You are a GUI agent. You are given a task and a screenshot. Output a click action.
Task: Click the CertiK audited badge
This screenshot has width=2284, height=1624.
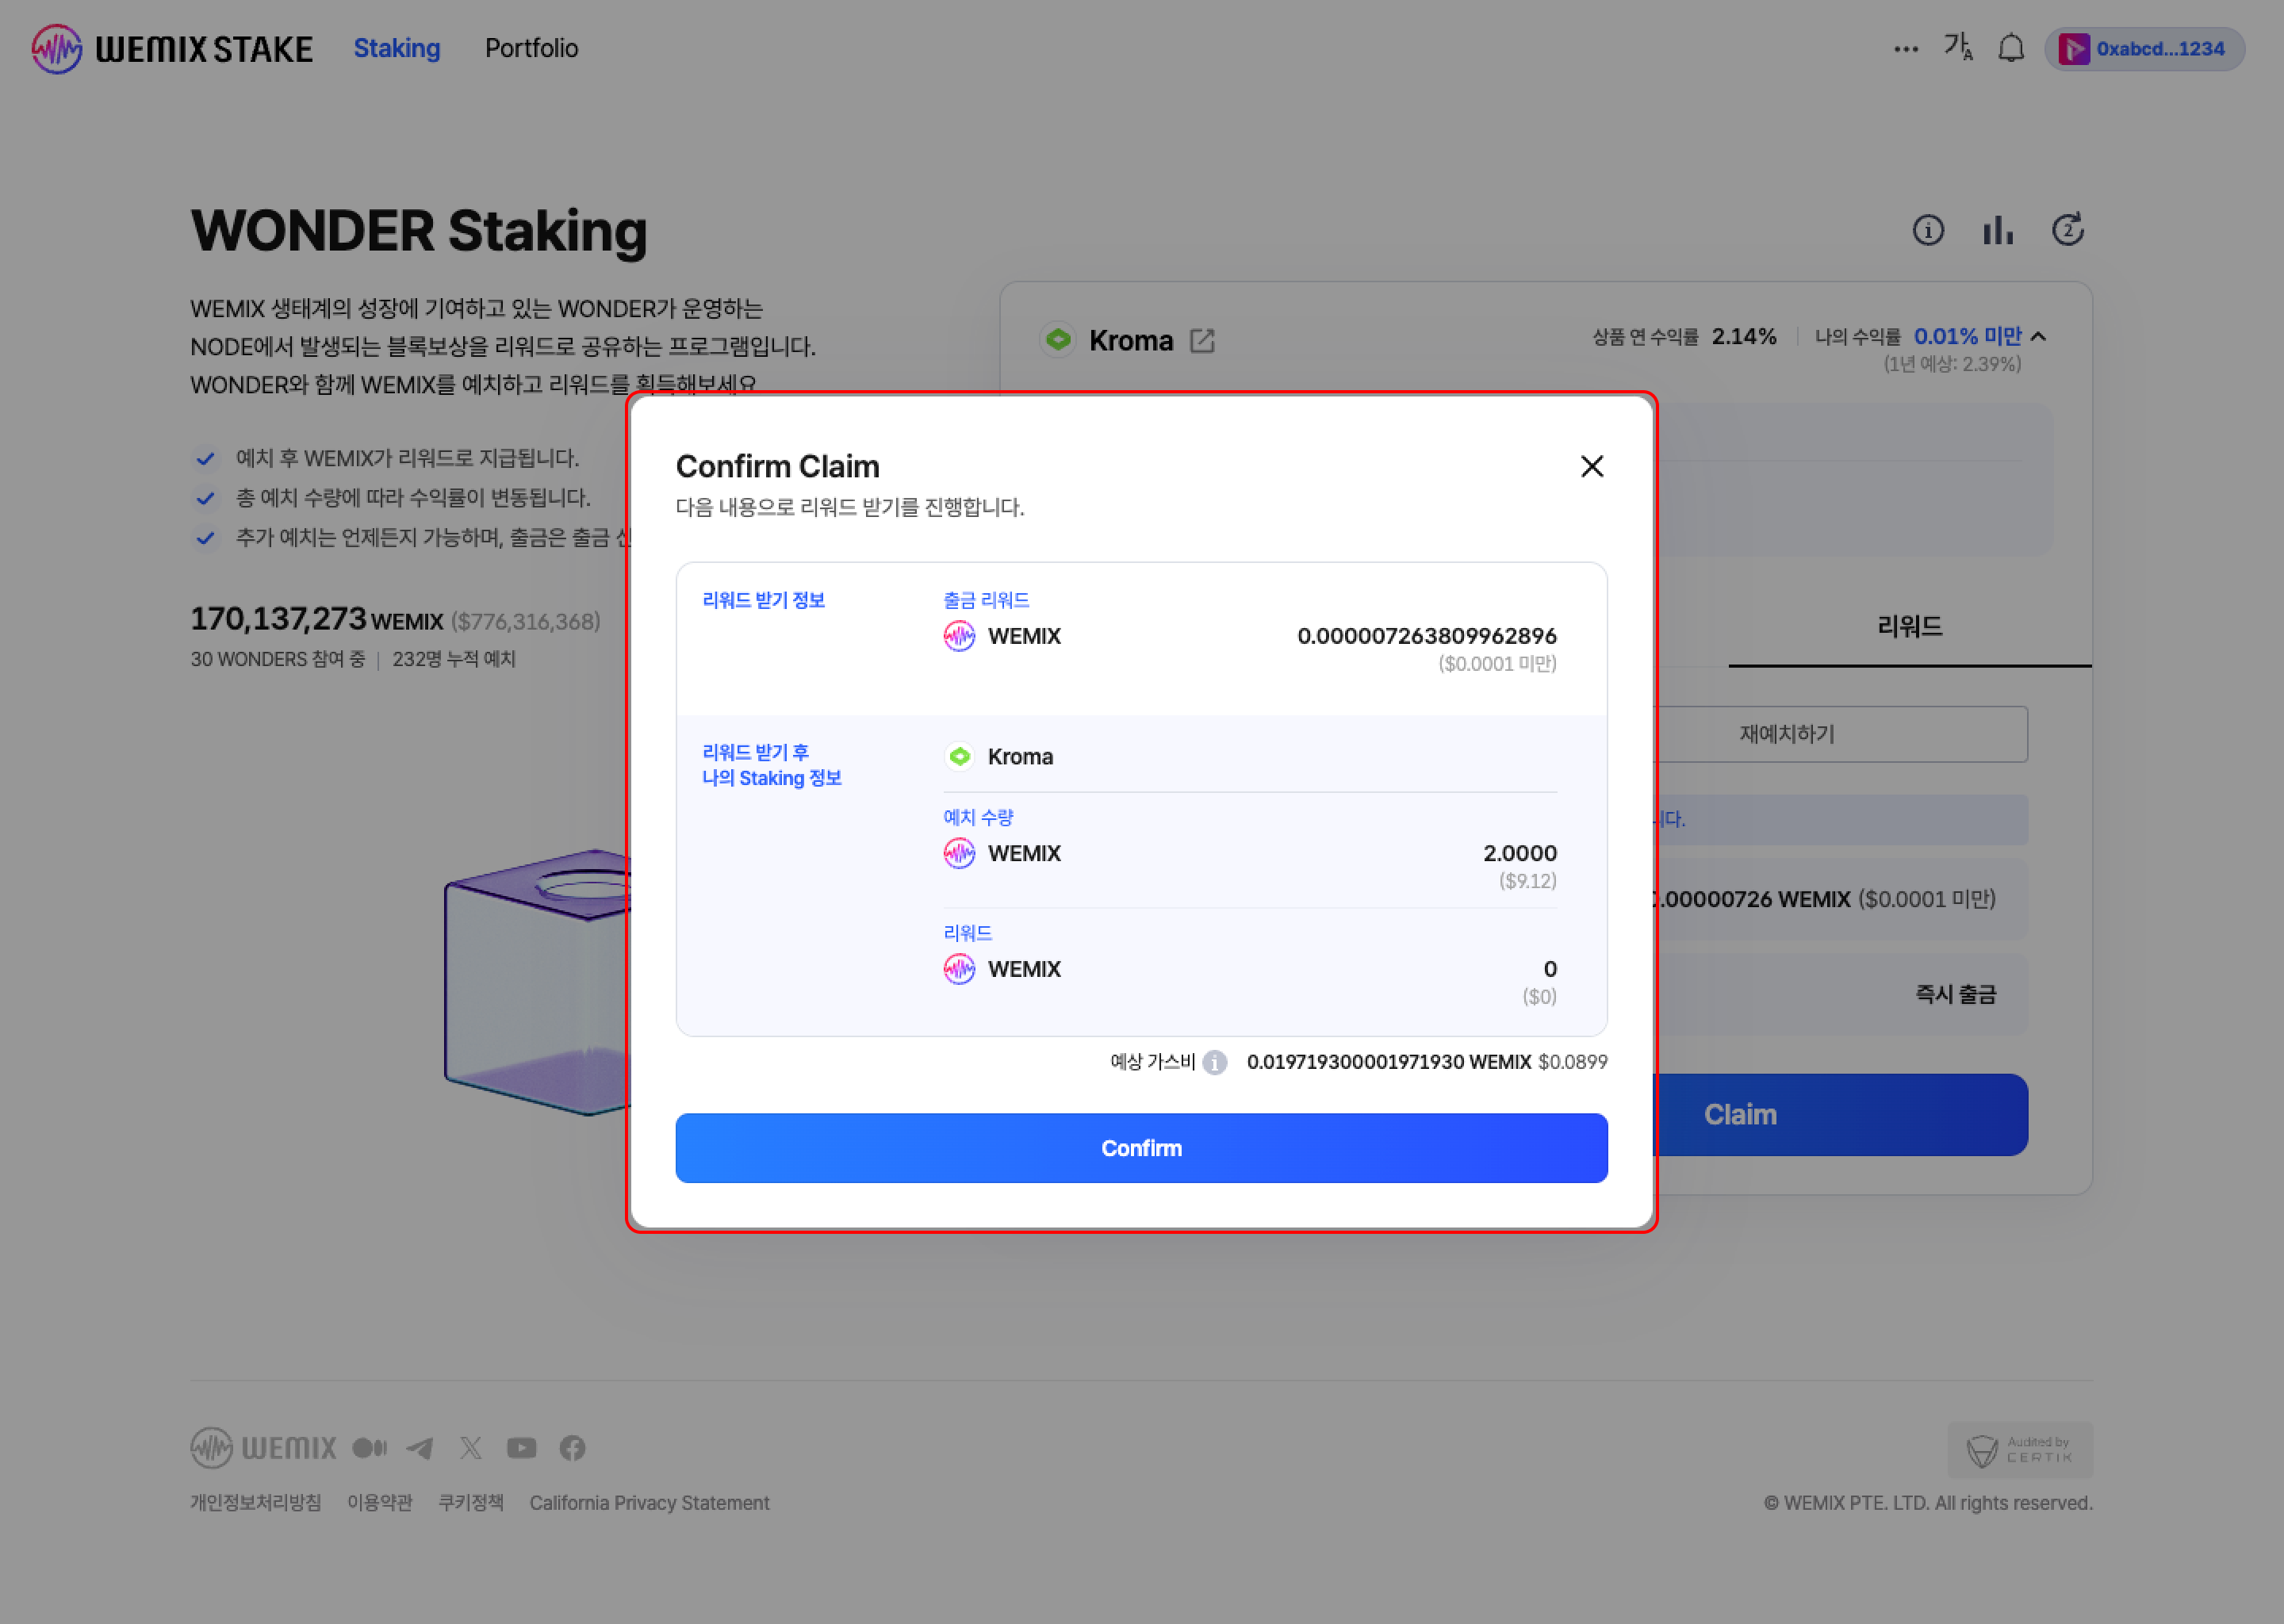point(2019,1449)
